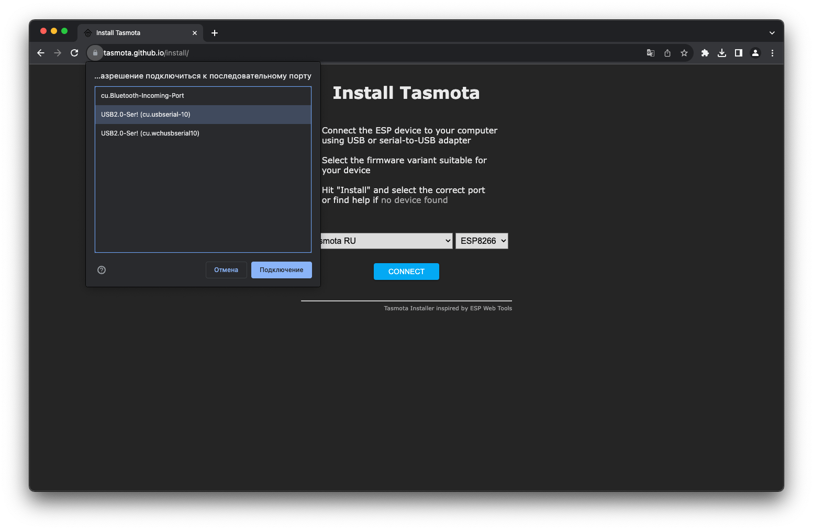Click the site lock icon in address bar
The image size is (813, 530).
pyautogui.click(x=95, y=53)
